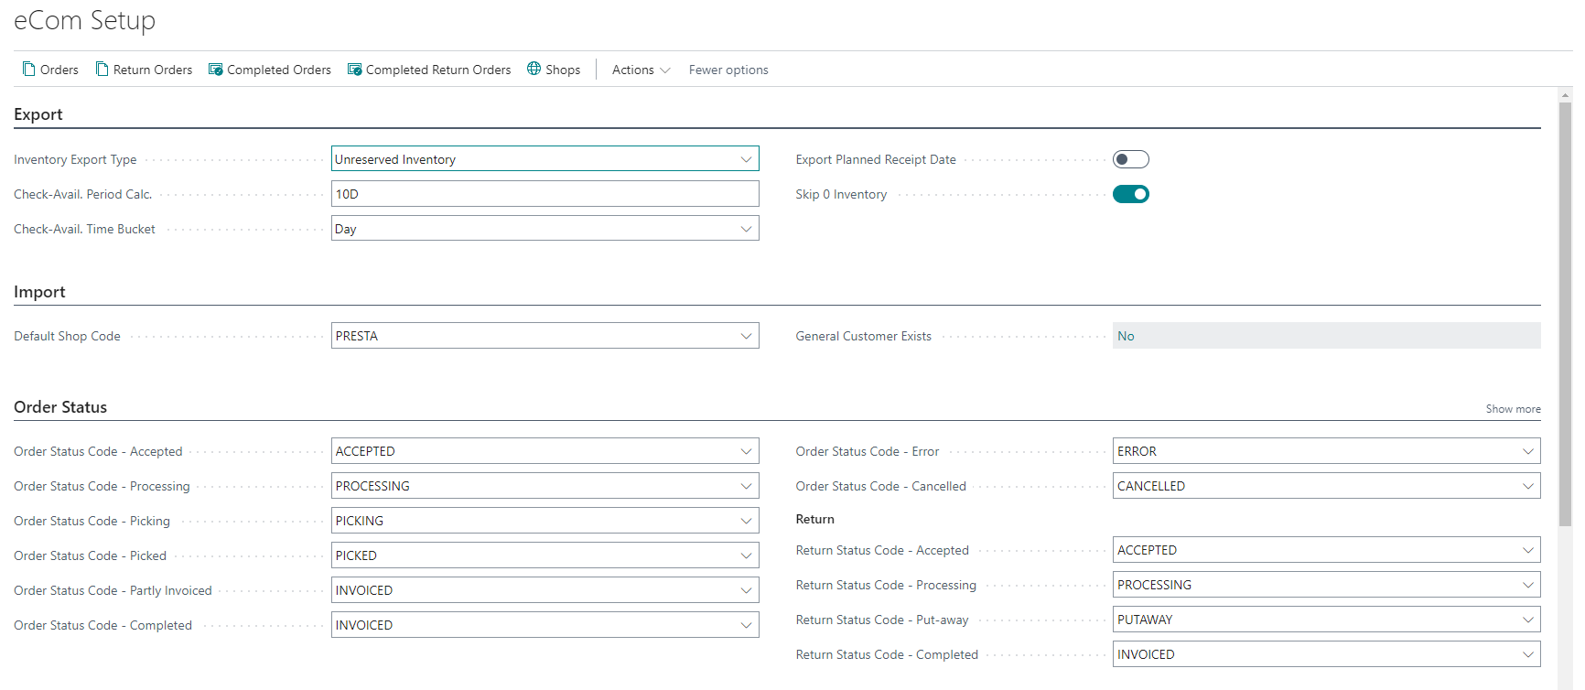Viewport: 1585px width, 690px height.
Task: Expand Order Status Code - Completed dropdown
Action: click(x=747, y=625)
